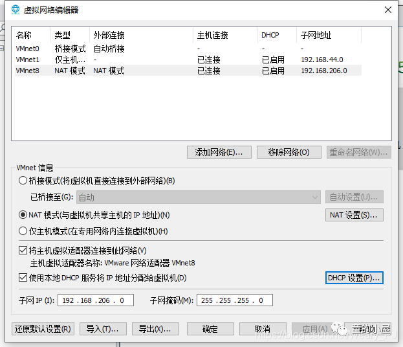Open DHCP 设置(P)... dialog
The height and width of the screenshot is (347, 403).
(x=354, y=278)
